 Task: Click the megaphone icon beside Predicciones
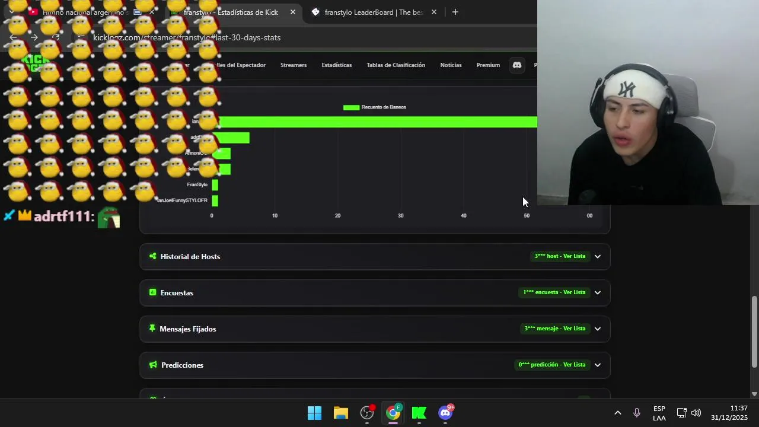154,365
